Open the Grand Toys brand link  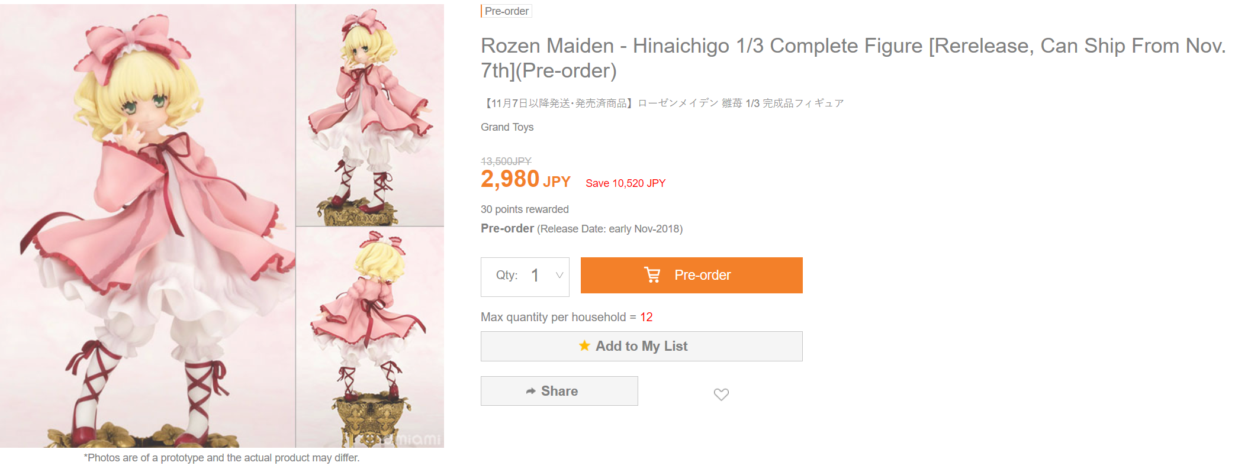coord(507,127)
